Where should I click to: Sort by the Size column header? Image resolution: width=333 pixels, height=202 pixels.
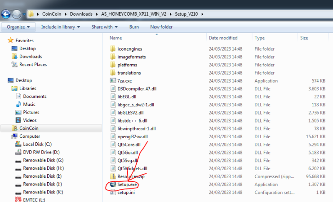304,38
